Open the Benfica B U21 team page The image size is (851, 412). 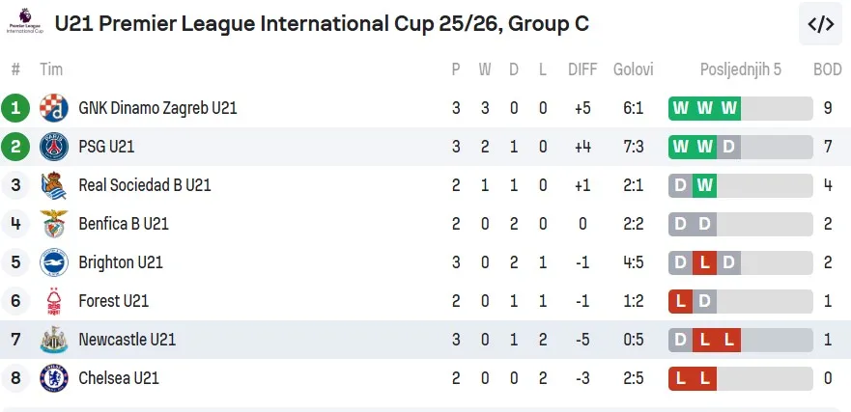(x=124, y=224)
